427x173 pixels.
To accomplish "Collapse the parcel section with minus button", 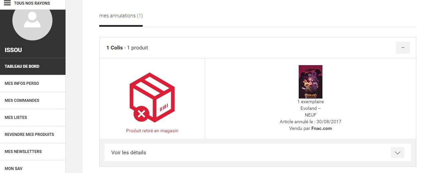I will (x=403, y=48).
